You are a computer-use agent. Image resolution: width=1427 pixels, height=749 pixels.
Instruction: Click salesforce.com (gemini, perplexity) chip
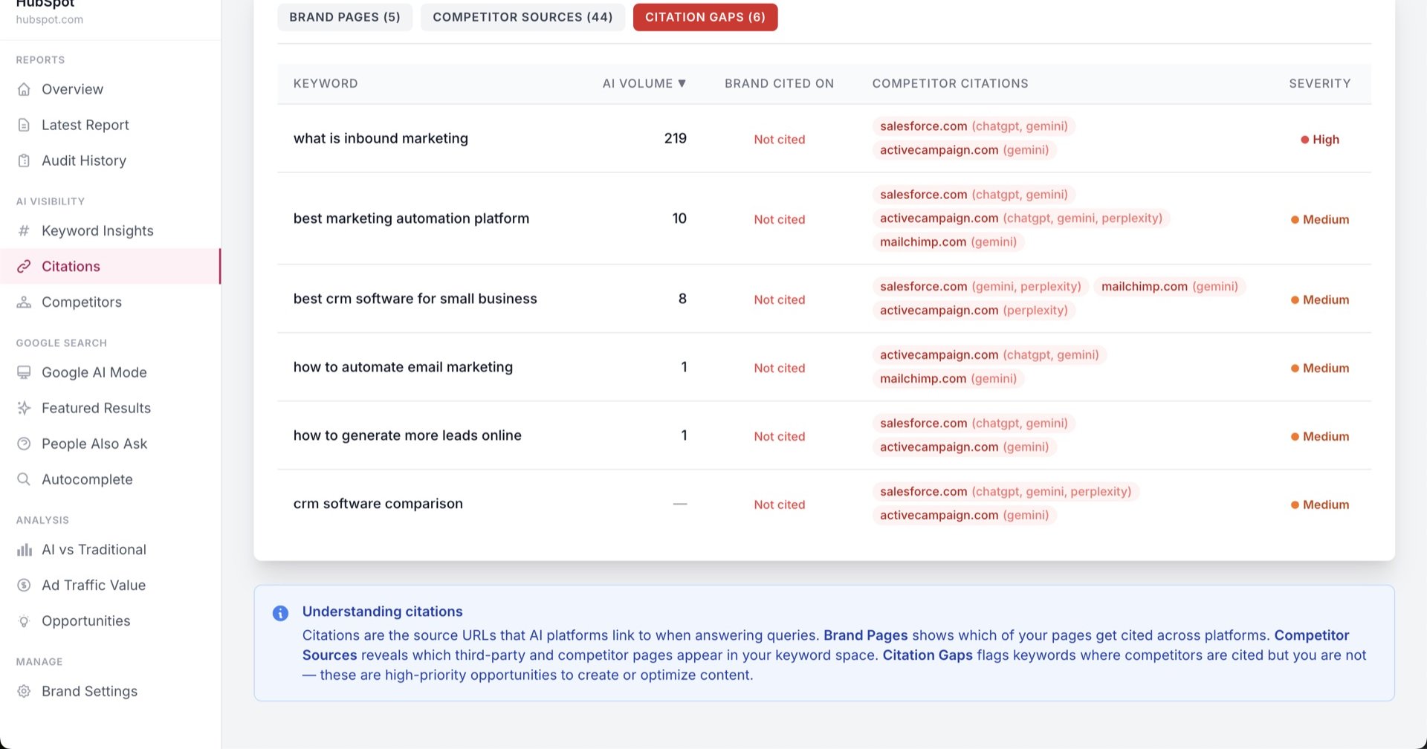pos(980,287)
